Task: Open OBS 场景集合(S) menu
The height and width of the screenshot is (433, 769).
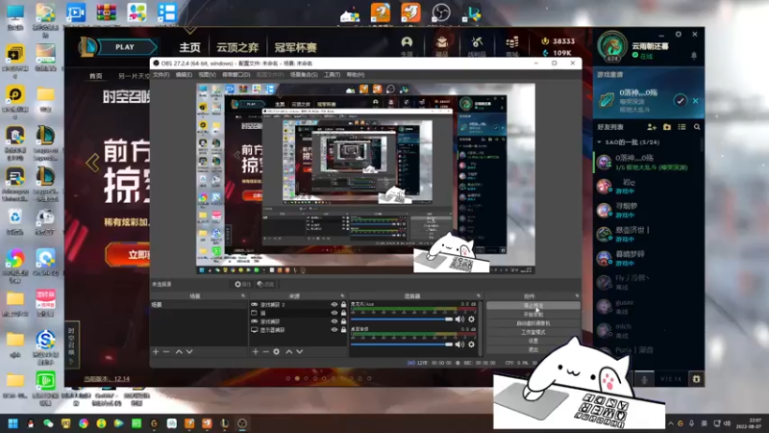Action: point(304,75)
